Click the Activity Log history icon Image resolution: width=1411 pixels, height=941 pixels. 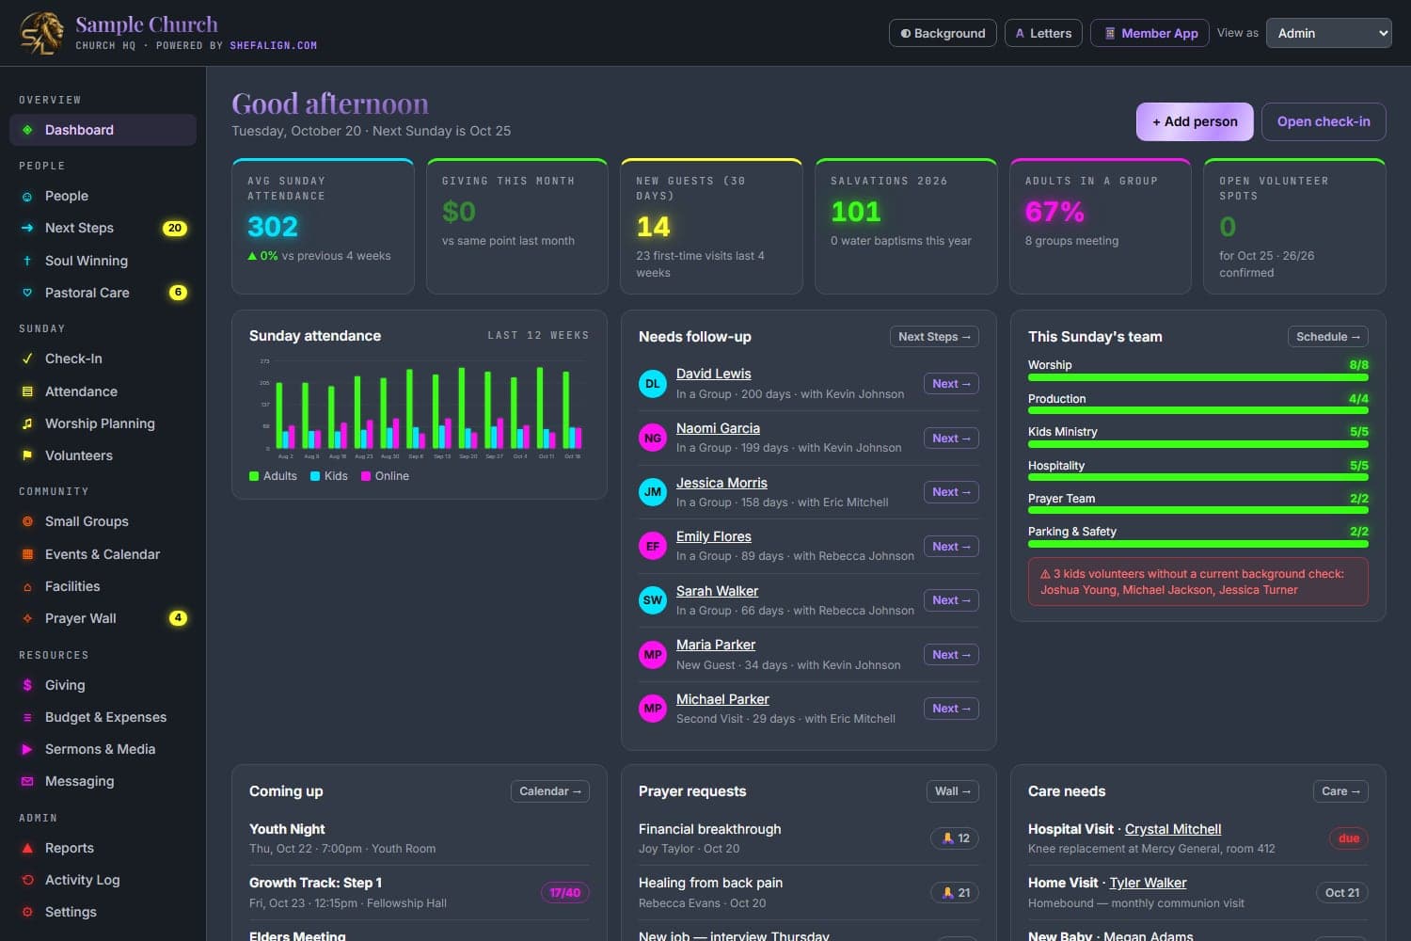click(27, 880)
